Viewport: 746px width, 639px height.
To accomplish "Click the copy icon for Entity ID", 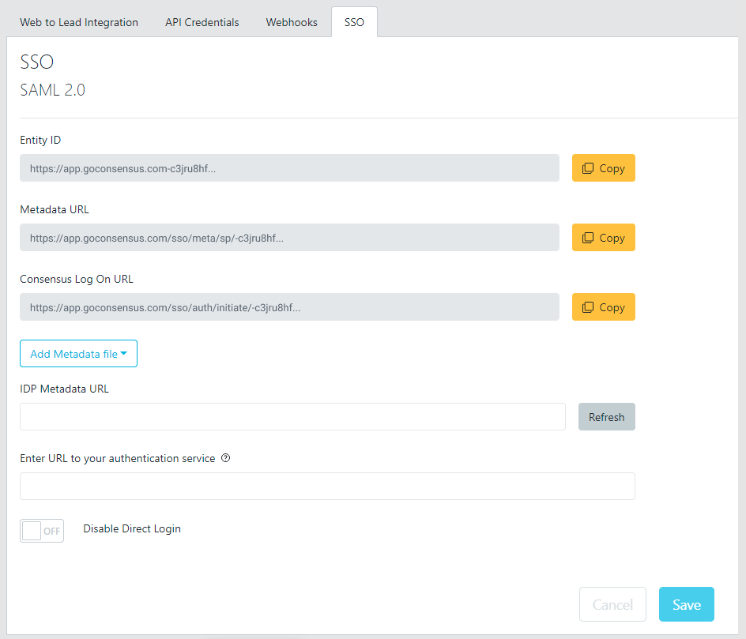I will pyautogui.click(x=588, y=168).
